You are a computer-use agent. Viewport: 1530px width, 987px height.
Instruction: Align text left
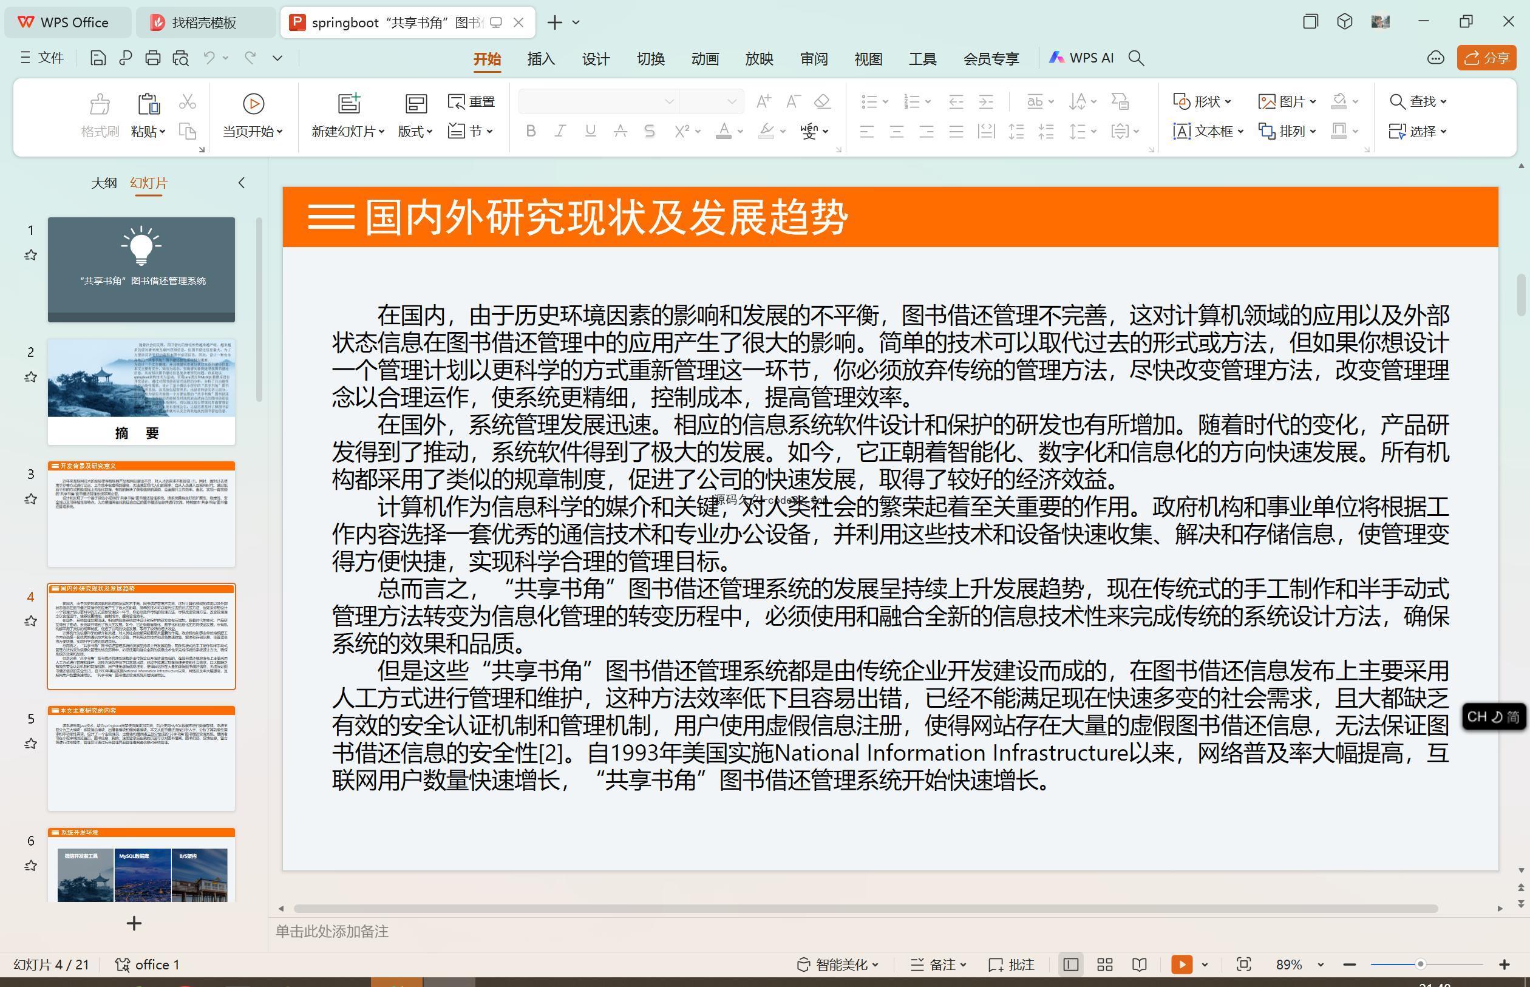pos(866,131)
